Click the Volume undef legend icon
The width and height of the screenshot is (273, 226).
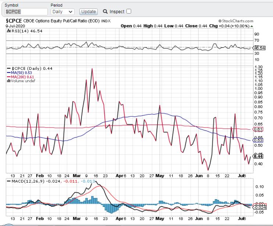(x=9, y=81)
